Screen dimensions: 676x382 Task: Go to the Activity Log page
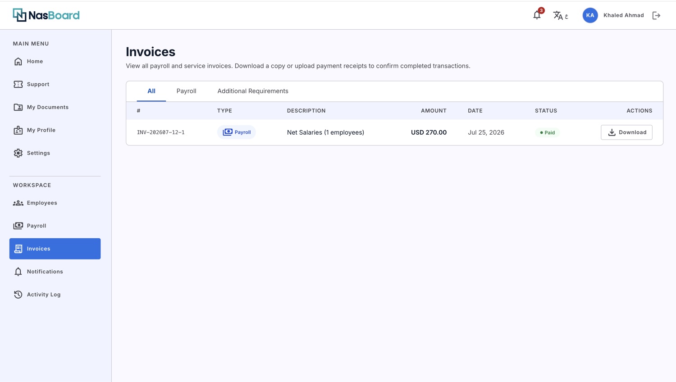click(x=55, y=295)
